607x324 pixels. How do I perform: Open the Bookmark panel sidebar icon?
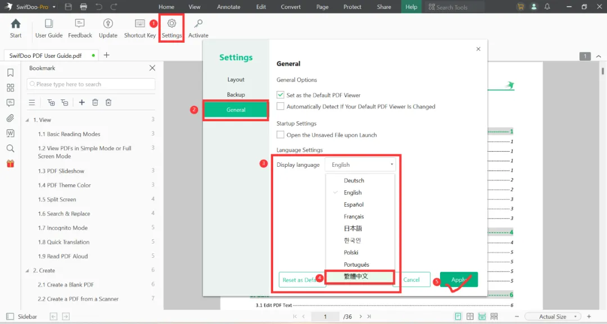(x=11, y=72)
